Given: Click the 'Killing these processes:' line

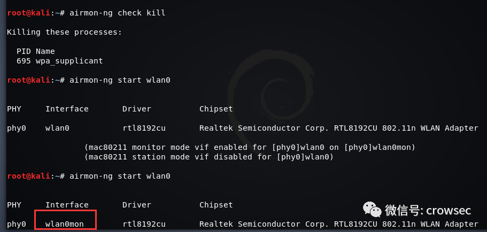Looking at the screenshot, I should coord(64,32).
